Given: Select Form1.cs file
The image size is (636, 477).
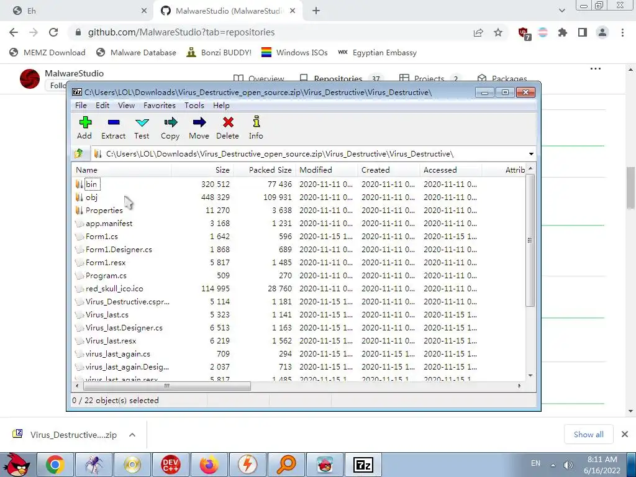Looking at the screenshot, I should pyautogui.click(x=101, y=237).
